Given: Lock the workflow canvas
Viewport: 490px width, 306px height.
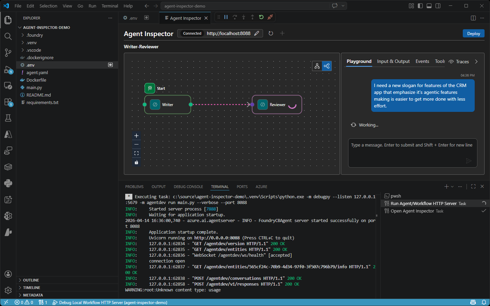Looking at the screenshot, I should click(136, 162).
